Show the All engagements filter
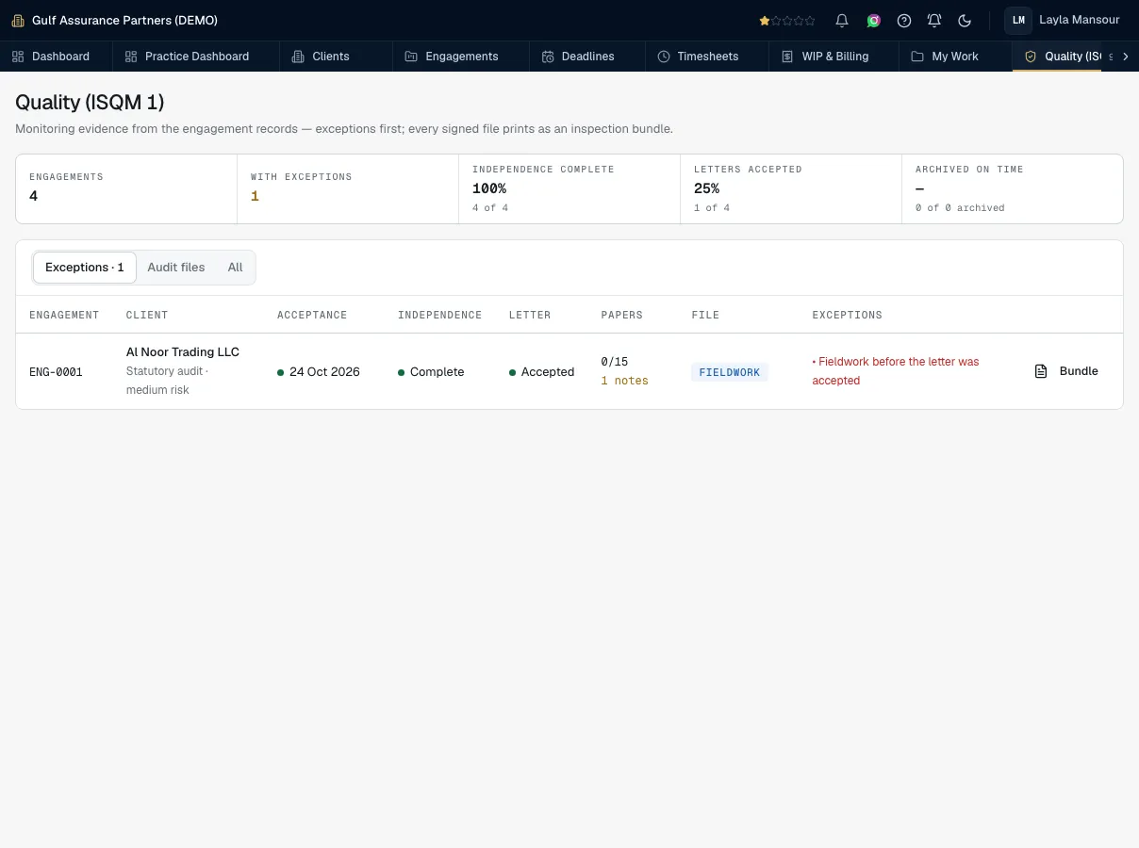 (236, 268)
